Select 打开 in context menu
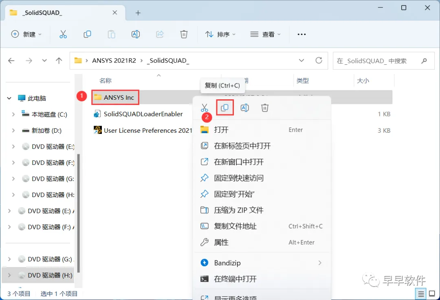Screen dimensions: 440x300 pos(262,129)
